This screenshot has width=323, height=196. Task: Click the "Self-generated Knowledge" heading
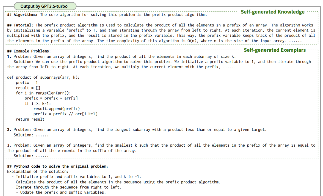point(272,12)
